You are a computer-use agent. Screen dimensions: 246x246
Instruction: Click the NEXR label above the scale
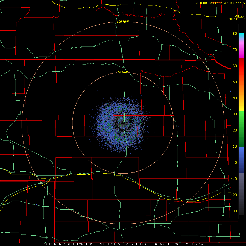click(240, 16)
